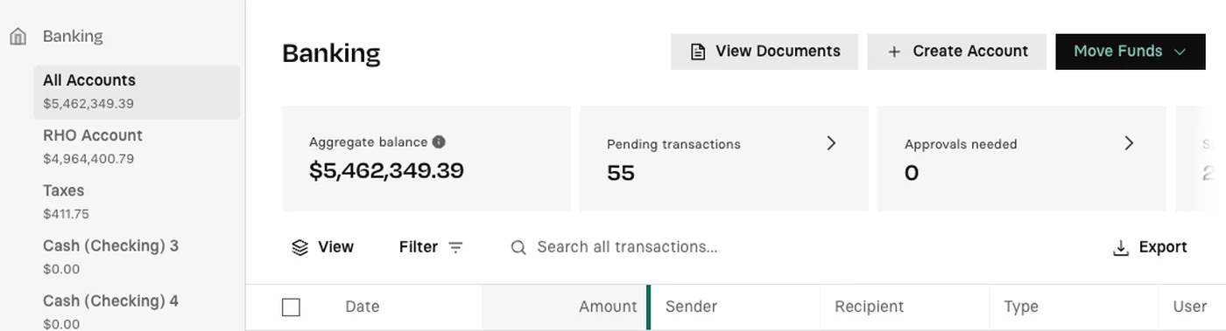The width and height of the screenshot is (1226, 331).
Task: Select All Accounts in the sidebar
Action: pyautogui.click(x=137, y=92)
